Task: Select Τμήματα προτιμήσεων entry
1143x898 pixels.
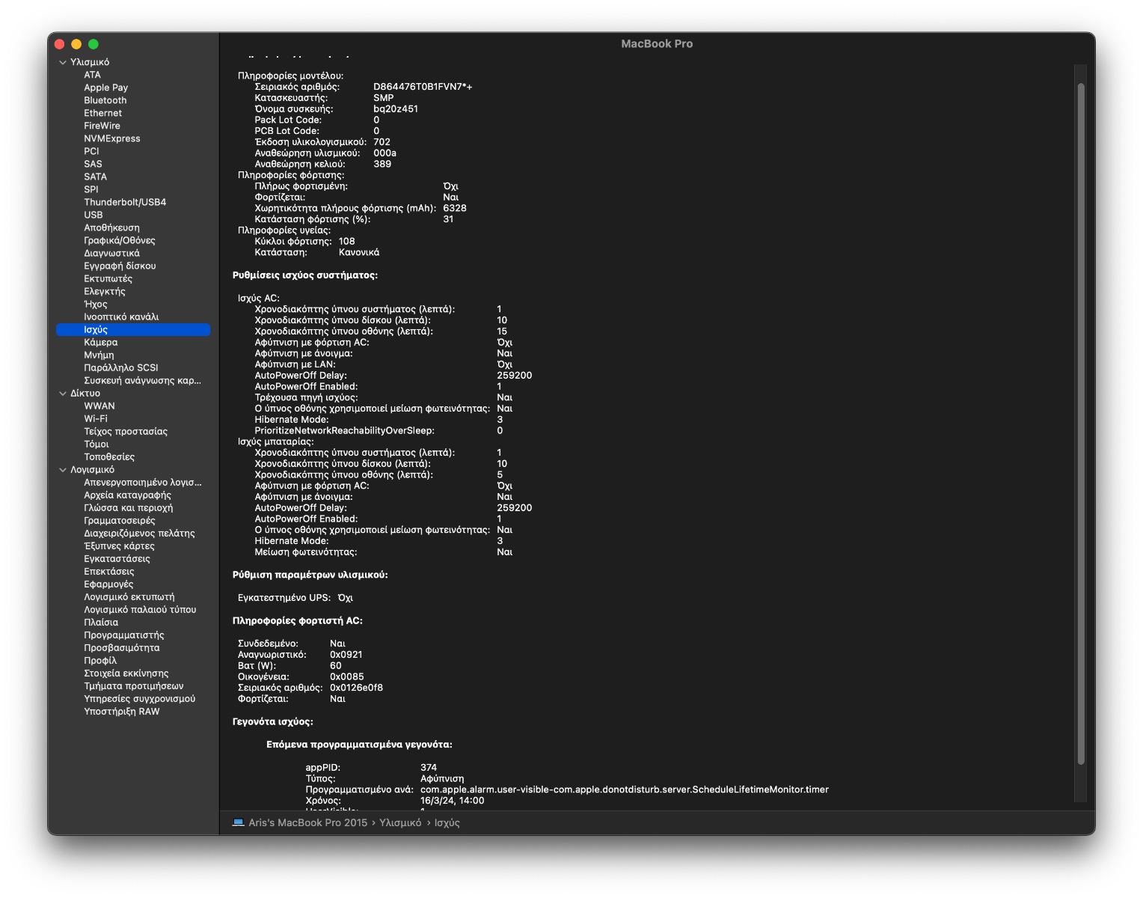Action: 133,685
